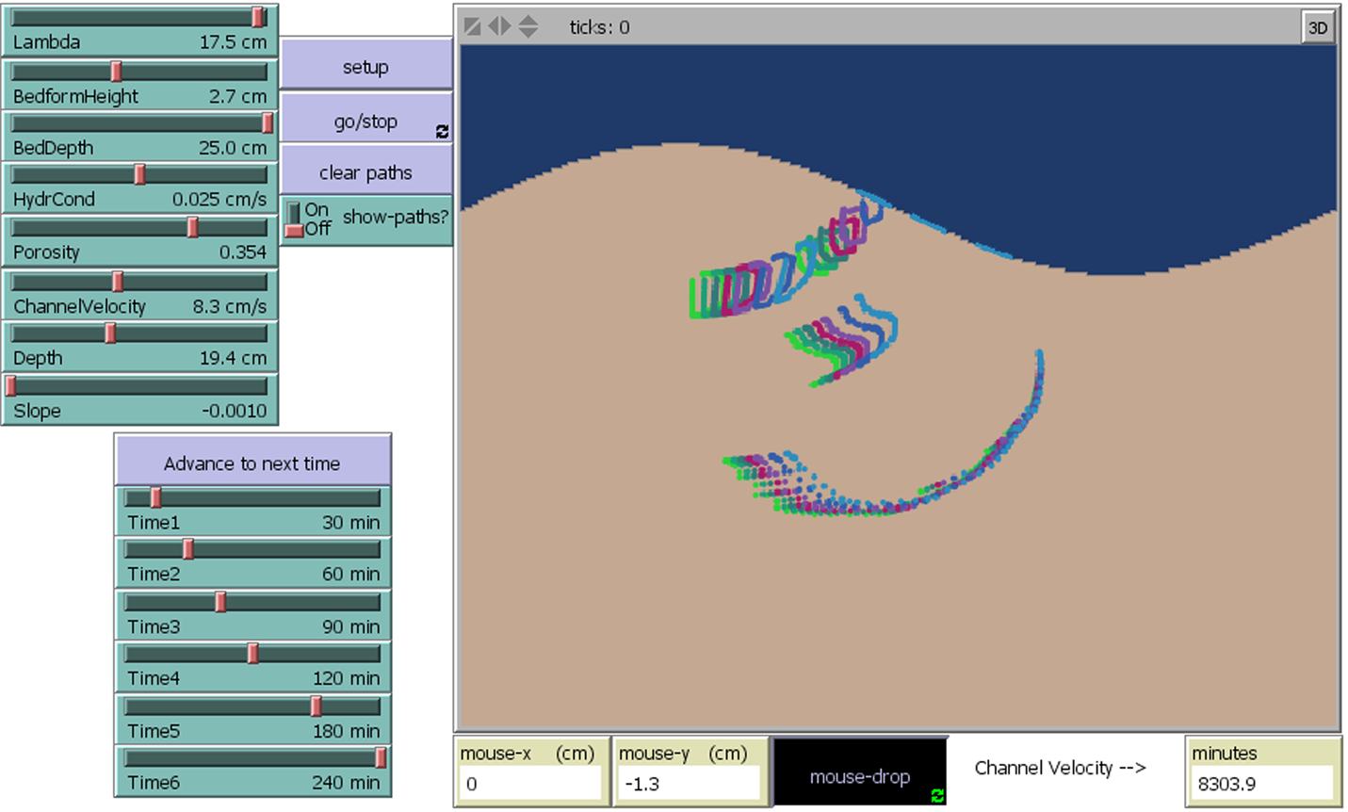1348x812 pixels.
Task: Click the Porosity value '0.354'
Action: (x=243, y=252)
